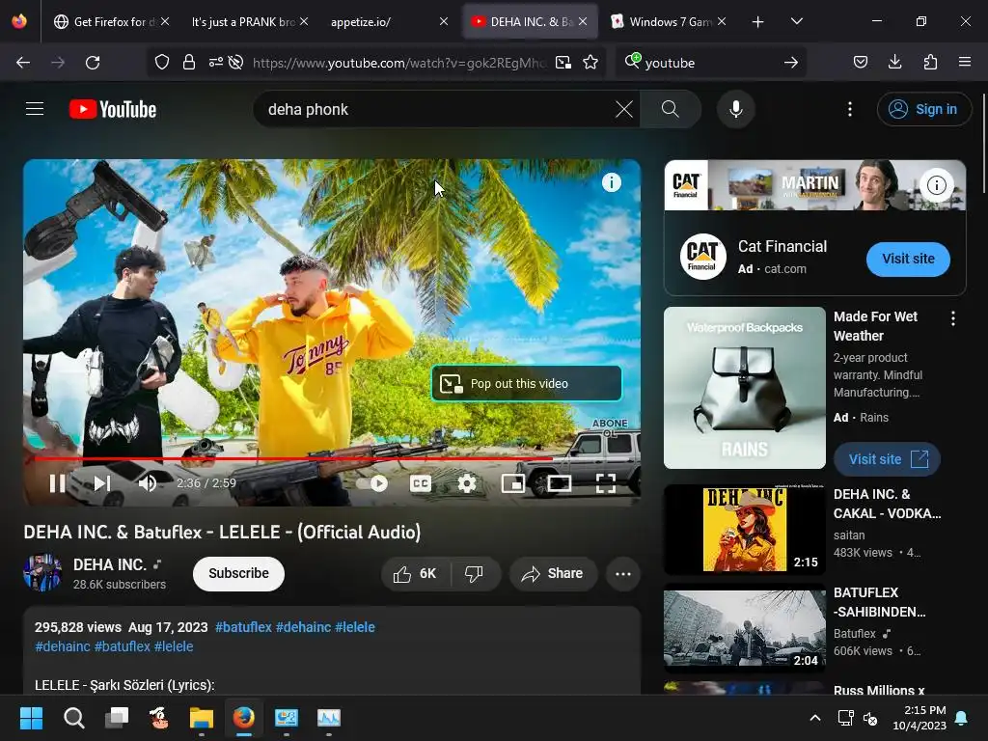Toggle theater mode
Viewport: 988px width, 741px height.
(559, 483)
